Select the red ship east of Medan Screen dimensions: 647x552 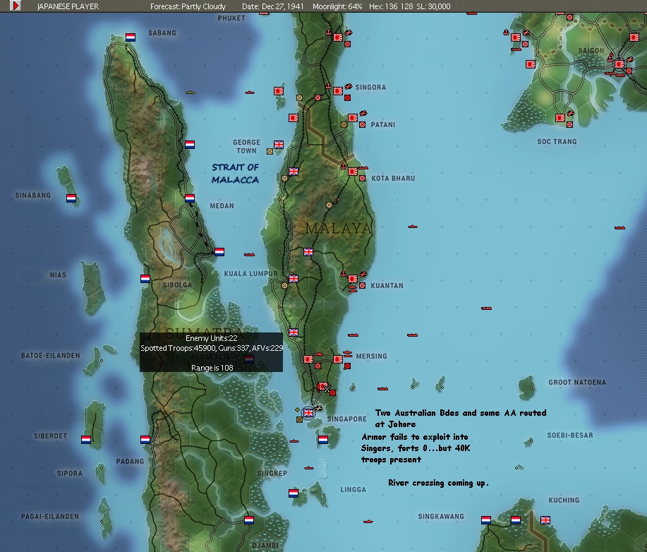tap(249, 254)
